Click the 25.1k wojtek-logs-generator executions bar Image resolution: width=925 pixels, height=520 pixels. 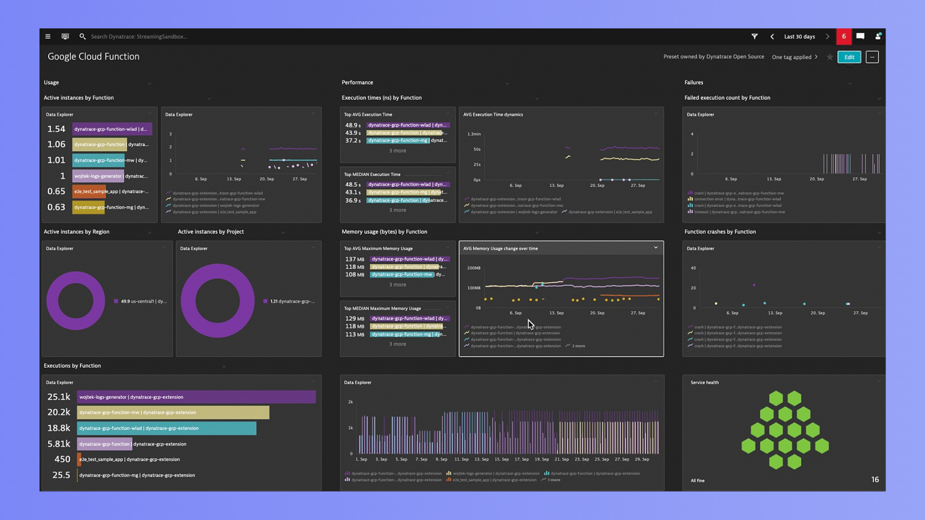197,397
